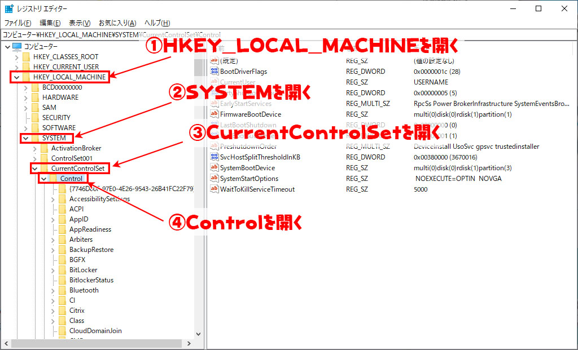
Task: Expand the Citrix key
Action: [52, 311]
